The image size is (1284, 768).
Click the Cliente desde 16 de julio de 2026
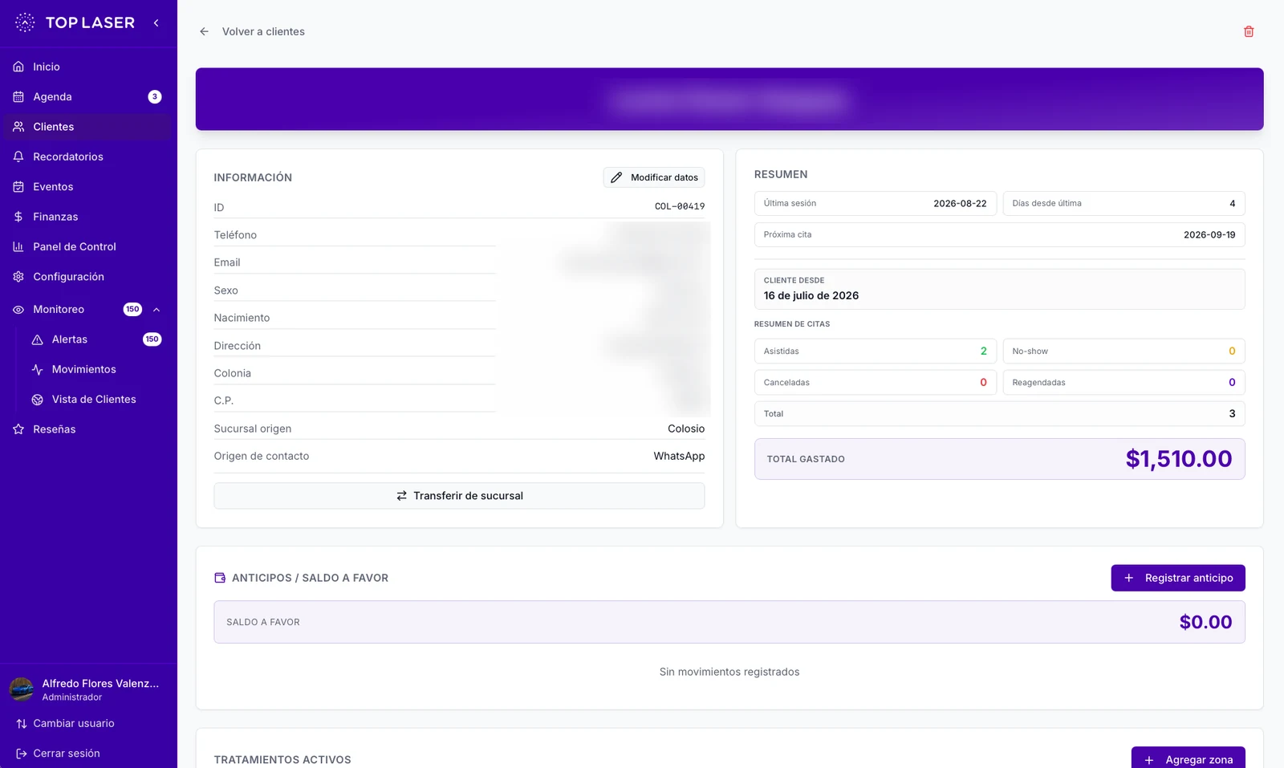pos(811,295)
